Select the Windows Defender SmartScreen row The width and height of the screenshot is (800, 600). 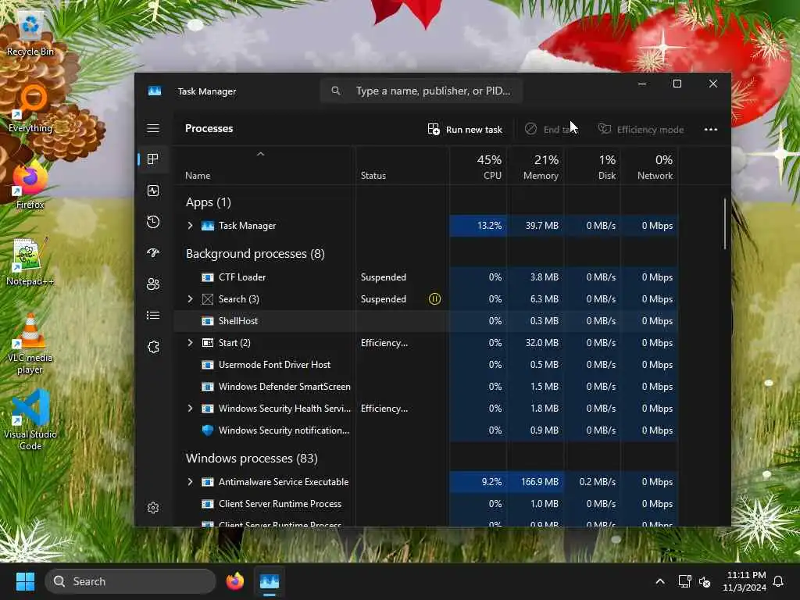click(426, 387)
